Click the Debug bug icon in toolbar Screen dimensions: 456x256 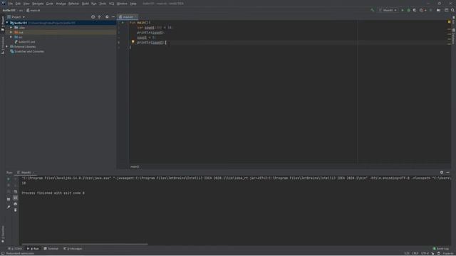tap(408, 10)
